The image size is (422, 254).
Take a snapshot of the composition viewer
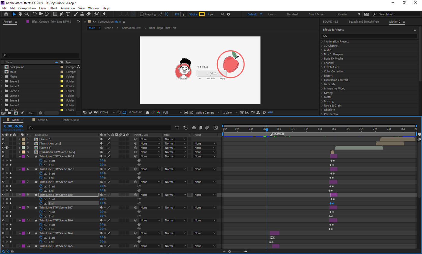[147, 112]
